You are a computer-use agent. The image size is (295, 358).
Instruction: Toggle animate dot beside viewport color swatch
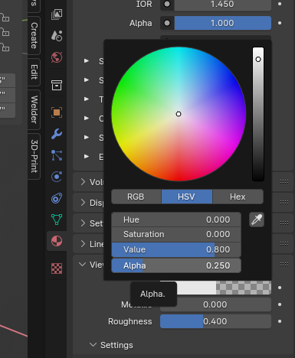[x=280, y=288]
